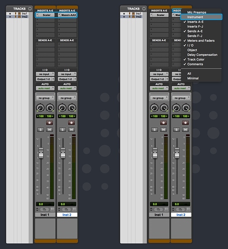
Task: Click Inst 2 keyboard track-type icon, left mixer
Action: click(x=74, y=210)
